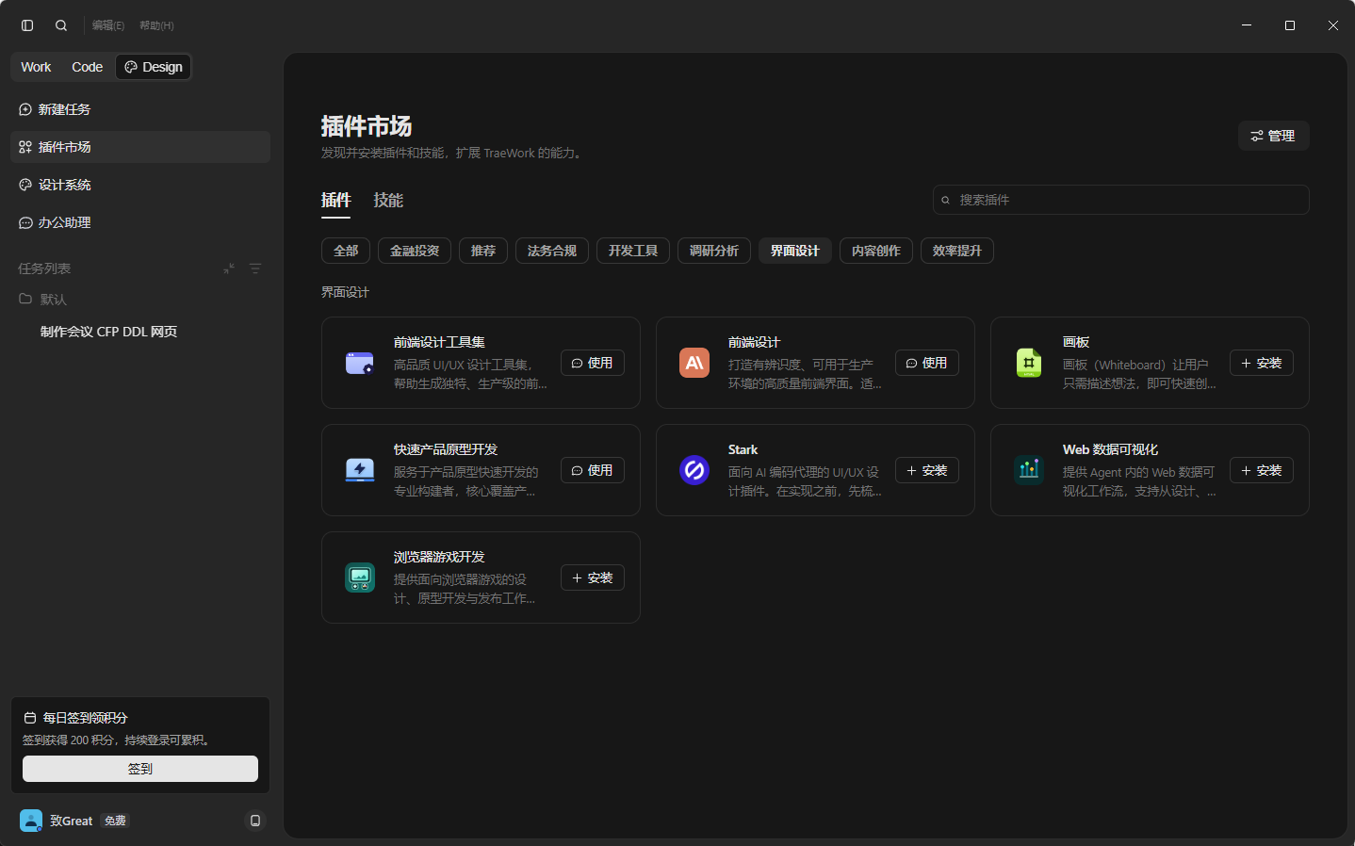Click the 画板 whiteboard plugin icon
1355x846 pixels.
1029,363
